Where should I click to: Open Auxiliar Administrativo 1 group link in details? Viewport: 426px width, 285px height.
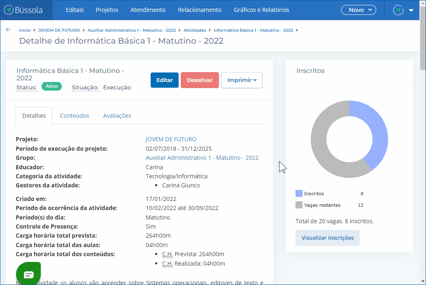(x=202, y=158)
